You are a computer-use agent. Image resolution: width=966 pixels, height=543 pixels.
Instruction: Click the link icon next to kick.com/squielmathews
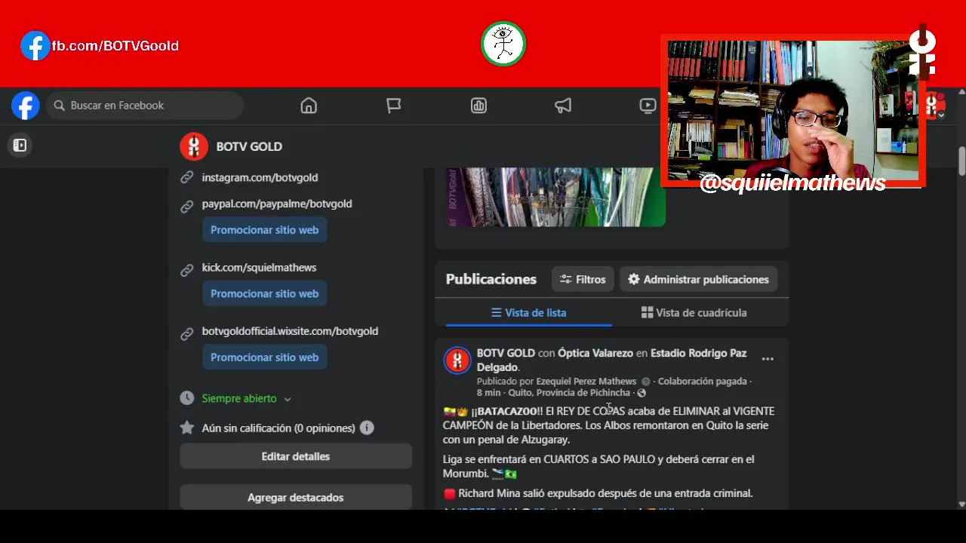(x=187, y=270)
